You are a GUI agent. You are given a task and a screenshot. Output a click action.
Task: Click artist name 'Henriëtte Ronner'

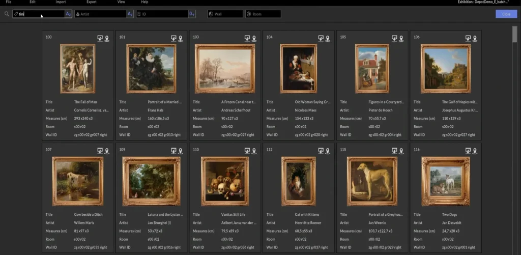[308, 223]
